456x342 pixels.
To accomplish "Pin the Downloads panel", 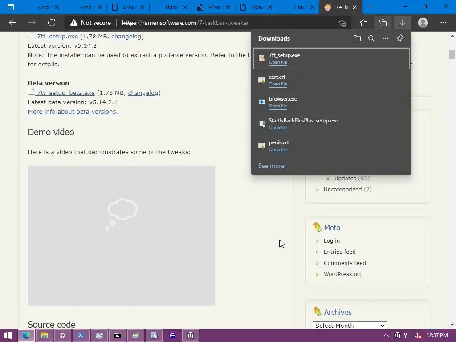I will click(400, 38).
